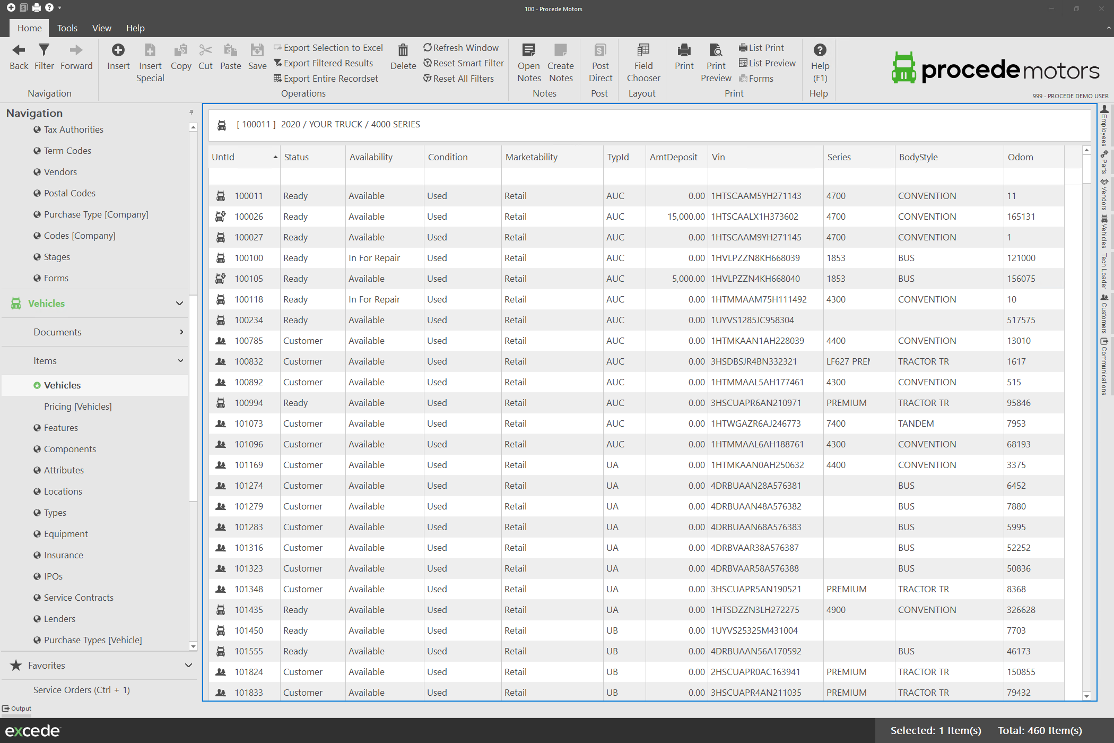
Task: Select Pricing [Vehicles] in navigation
Action: pos(78,407)
